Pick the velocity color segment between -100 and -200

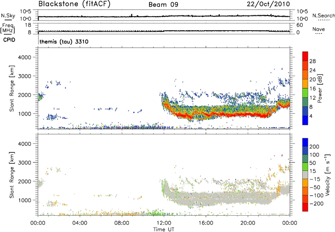[305, 199]
